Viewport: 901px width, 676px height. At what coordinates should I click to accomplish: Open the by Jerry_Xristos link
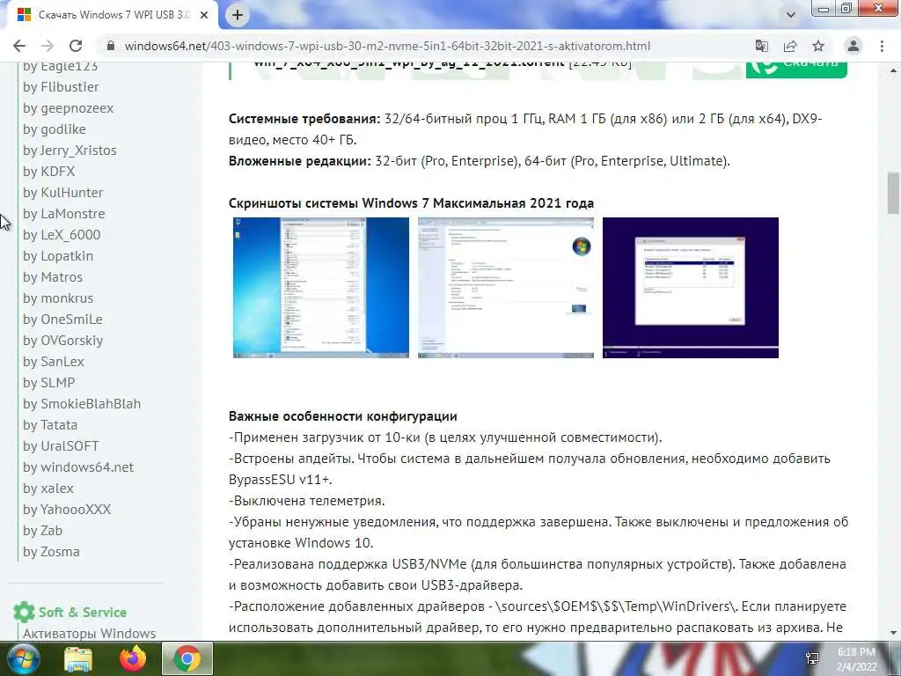[70, 150]
